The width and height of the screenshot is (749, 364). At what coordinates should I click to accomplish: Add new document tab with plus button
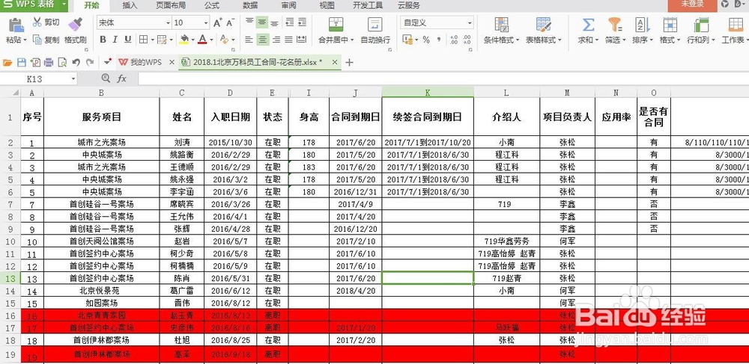tap(349, 63)
